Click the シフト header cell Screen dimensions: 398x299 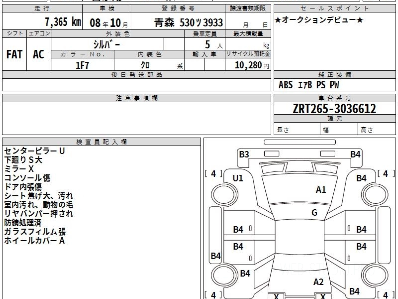(14, 34)
